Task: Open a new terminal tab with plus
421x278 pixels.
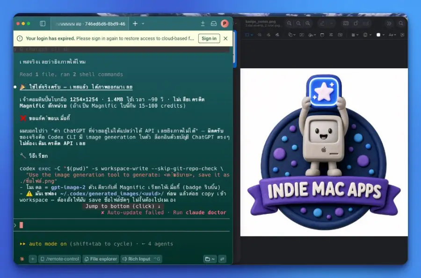Action: (135, 24)
